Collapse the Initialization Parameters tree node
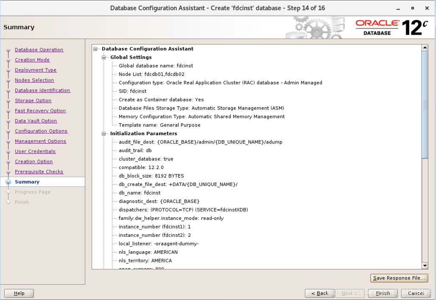The image size is (436, 300). point(104,133)
